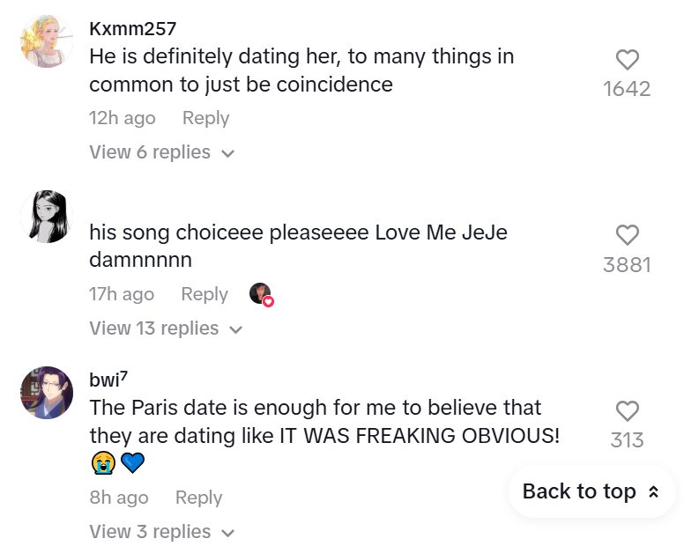Image resolution: width=684 pixels, height=546 pixels.
Task: Reply to bwi's Paris date comment
Action: tap(198, 498)
